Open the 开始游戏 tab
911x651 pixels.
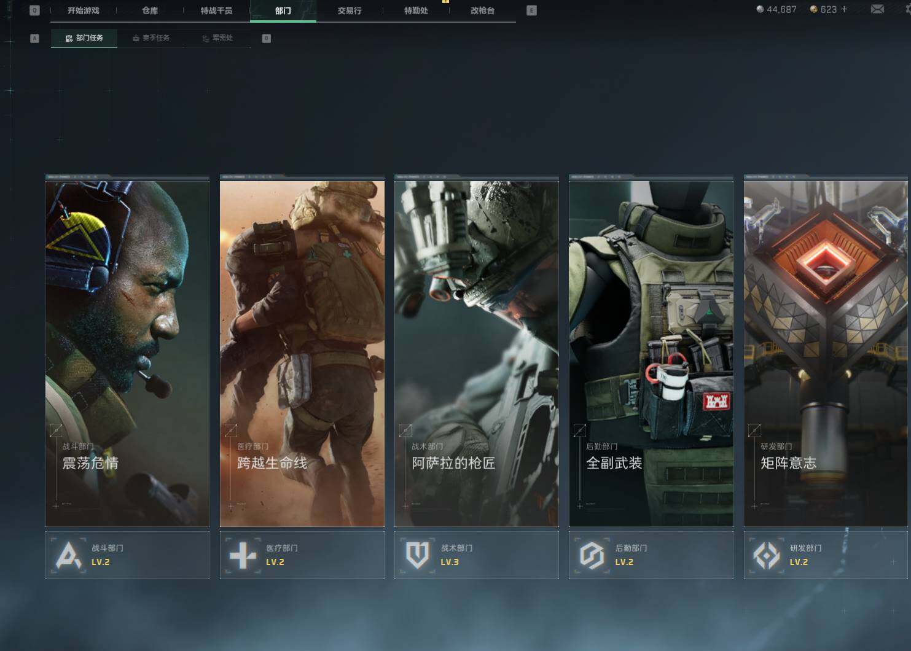[84, 10]
